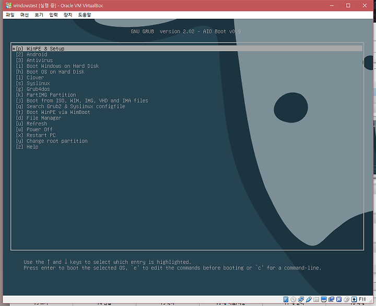This screenshot has height=306, width=376.
Task: Click the host key down-arrow icon
Action: (354, 299)
